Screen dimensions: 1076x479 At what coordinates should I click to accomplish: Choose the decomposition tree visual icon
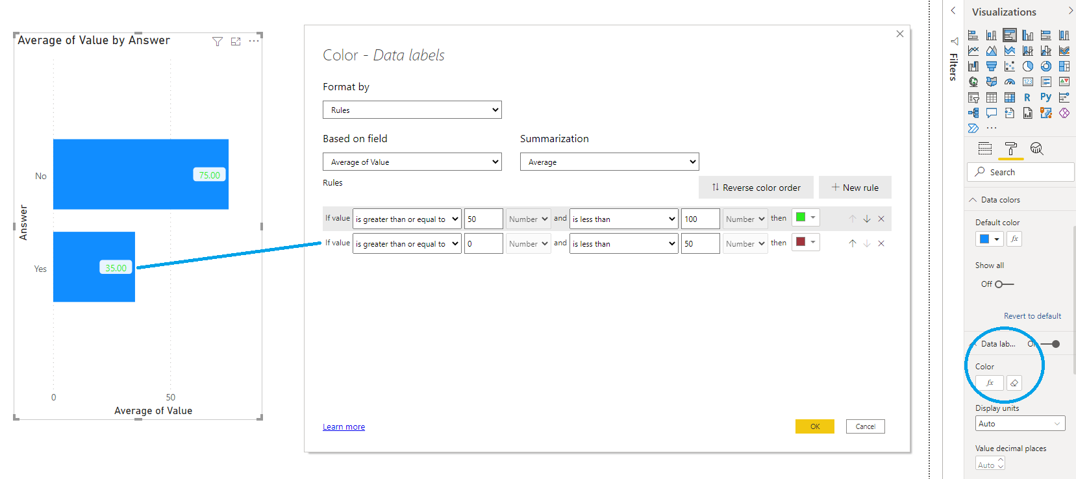coord(973,113)
